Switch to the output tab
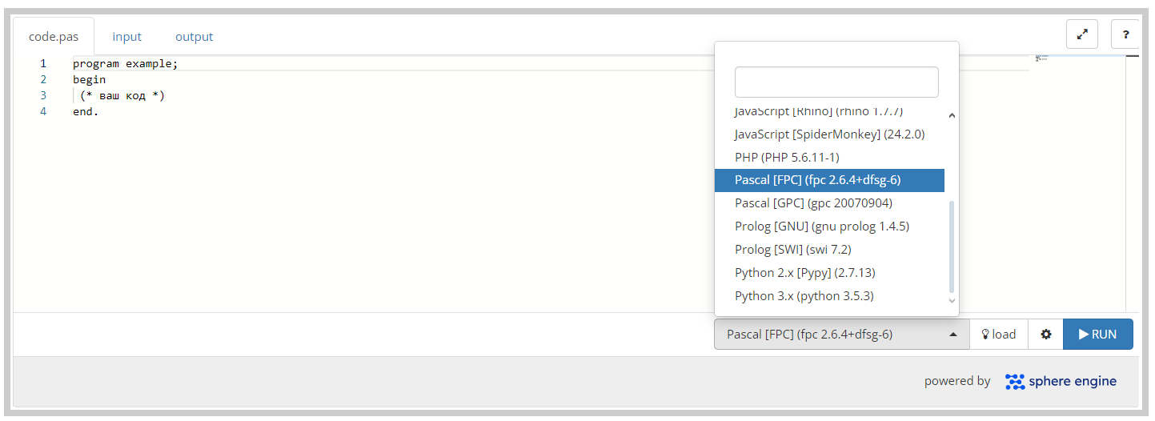Image resolution: width=1155 pixels, height=421 pixels. point(194,37)
